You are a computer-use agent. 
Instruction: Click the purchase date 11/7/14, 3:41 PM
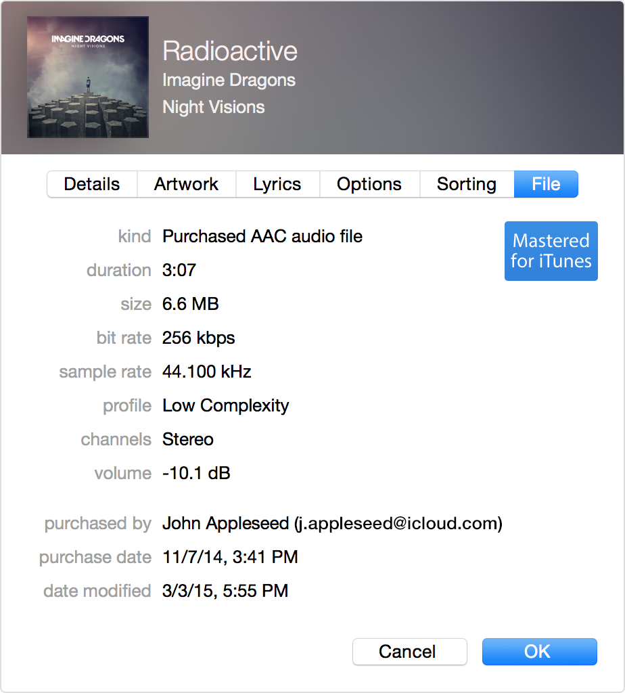click(230, 558)
